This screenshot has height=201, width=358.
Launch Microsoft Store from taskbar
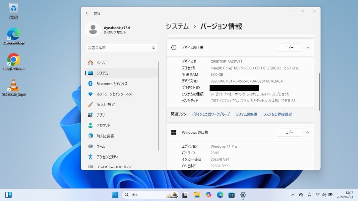[x=231, y=195]
